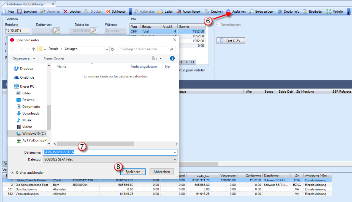Select OneDrive in the navigation pane

(x=27, y=78)
